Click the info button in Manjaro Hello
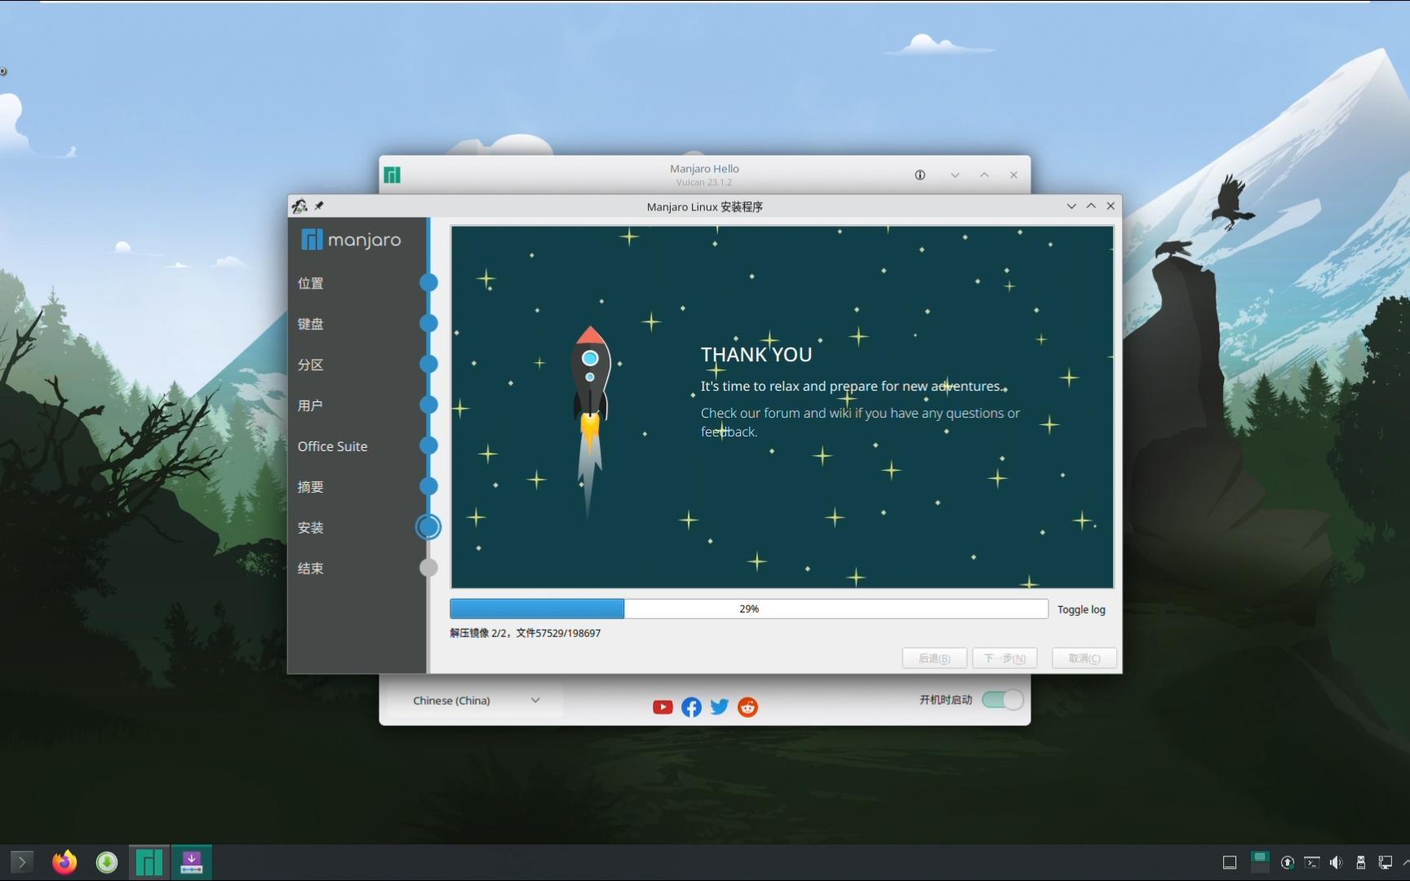This screenshot has height=881, width=1410. (x=920, y=175)
